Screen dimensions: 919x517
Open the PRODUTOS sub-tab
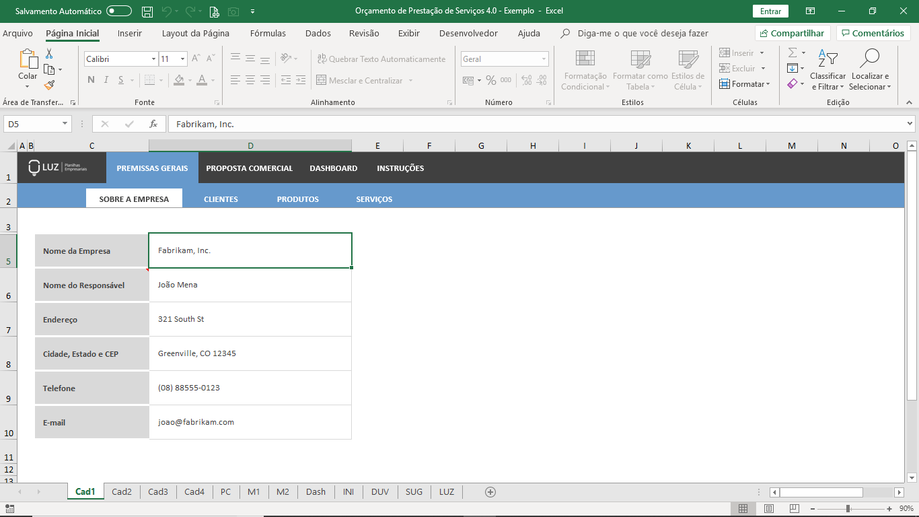[298, 199]
